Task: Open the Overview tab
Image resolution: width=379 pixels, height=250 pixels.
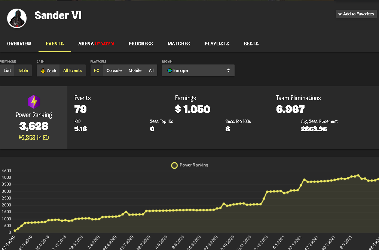Action: (19, 43)
